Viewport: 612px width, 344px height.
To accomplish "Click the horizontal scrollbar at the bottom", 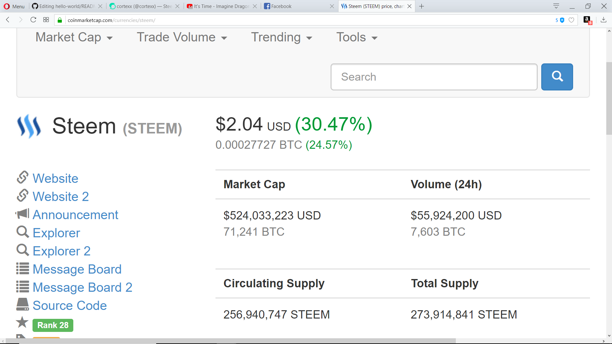I will coord(231,341).
